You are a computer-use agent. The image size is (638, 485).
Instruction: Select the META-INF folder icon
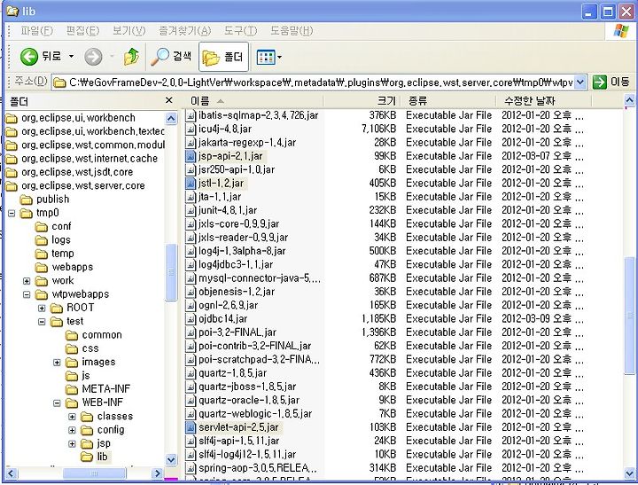point(72,389)
